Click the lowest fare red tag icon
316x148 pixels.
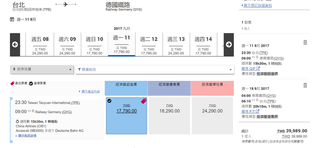pyautogui.click(x=143, y=101)
